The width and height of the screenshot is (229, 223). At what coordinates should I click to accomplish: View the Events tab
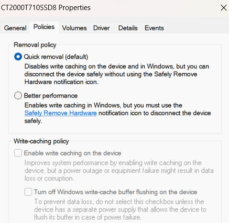point(154,28)
